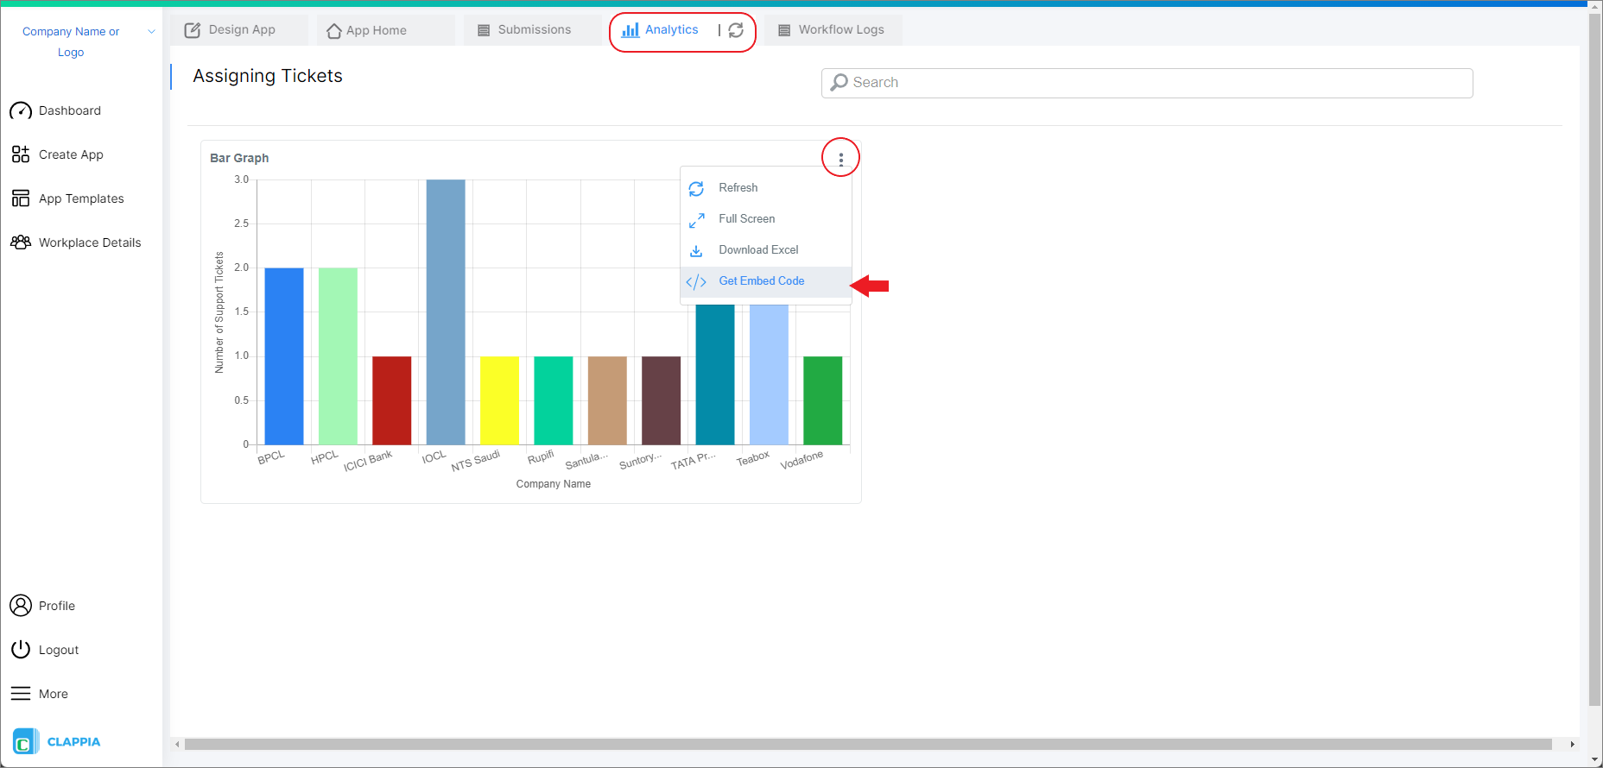This screenshot has height=768, width=1603.
Task: Click the Company Name or Logo link
Action: point(71,41)
